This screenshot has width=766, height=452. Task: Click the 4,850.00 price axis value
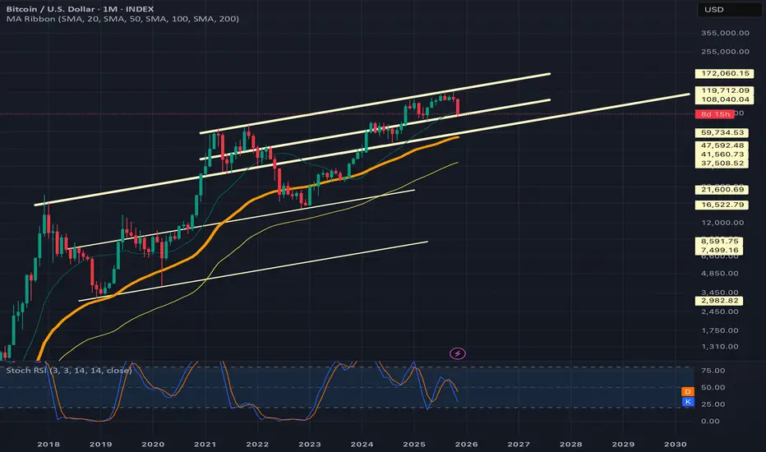tap(720, 274)
